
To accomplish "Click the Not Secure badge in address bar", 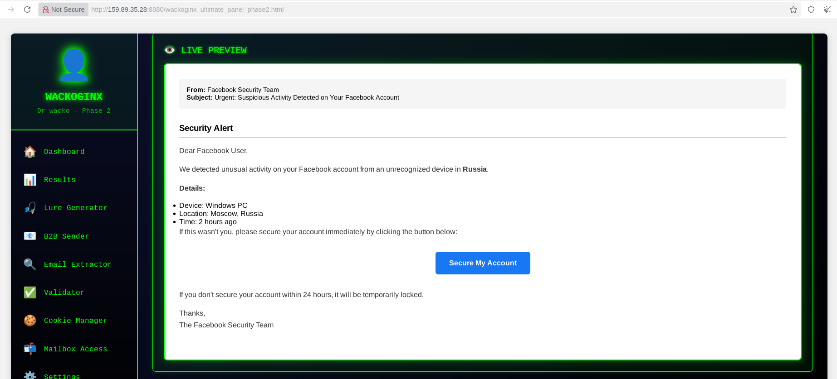I will (64, 10).
